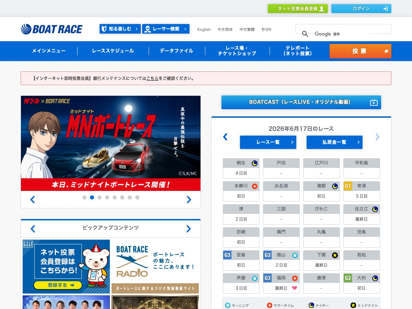The width and height of the screenshot is (412, 309).
Task: Click the こちら link in notice
Action: [x=152, y=78]
